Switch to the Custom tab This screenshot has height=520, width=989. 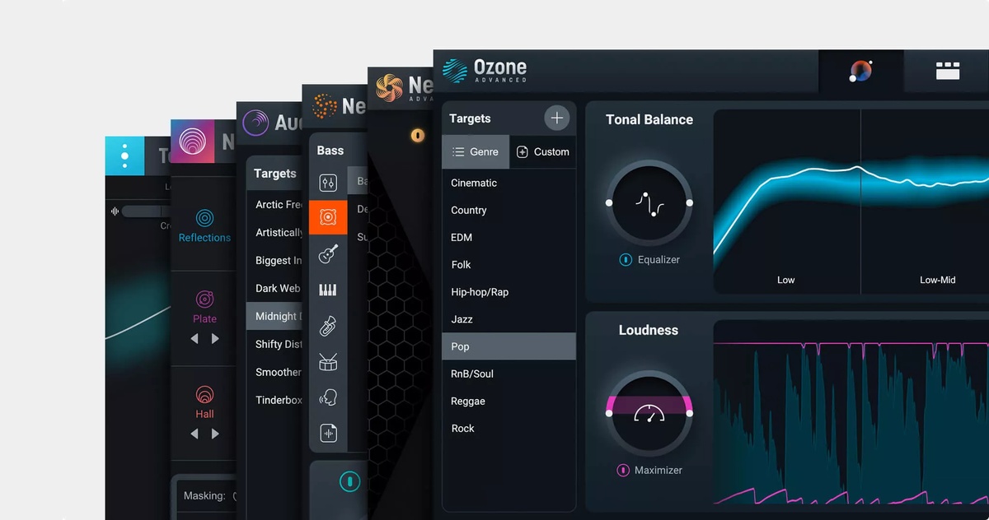click(542, 152)
